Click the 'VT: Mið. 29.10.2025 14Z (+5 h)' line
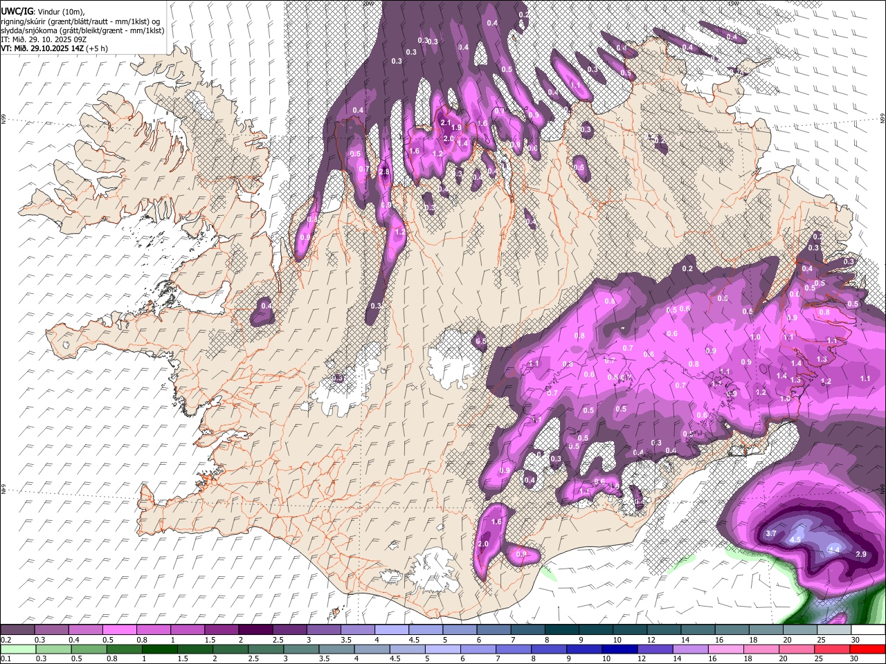This screenshot has width=886, height=664. pos(54,48)
